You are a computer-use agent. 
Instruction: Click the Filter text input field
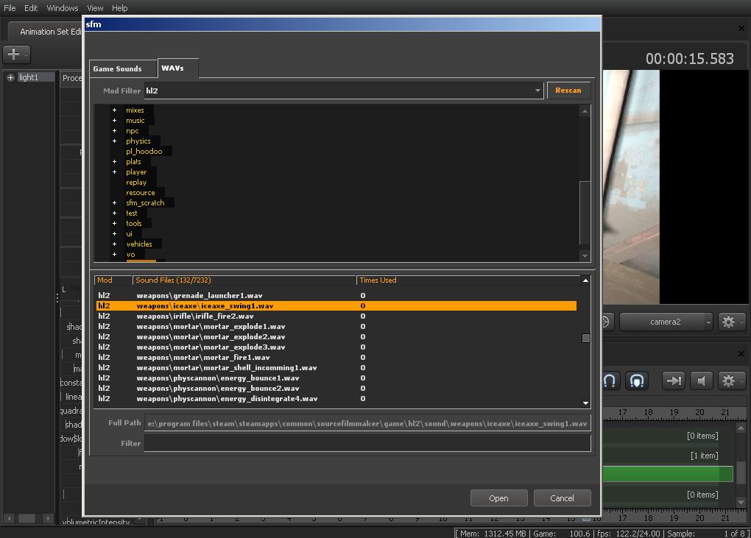[x=367, y=443]
